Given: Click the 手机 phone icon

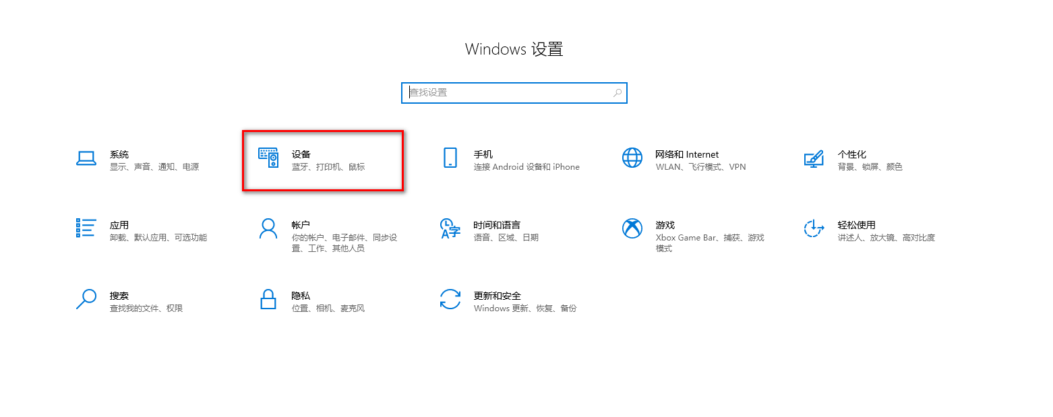Looking at the screenshot, I should tap(450, 158).
